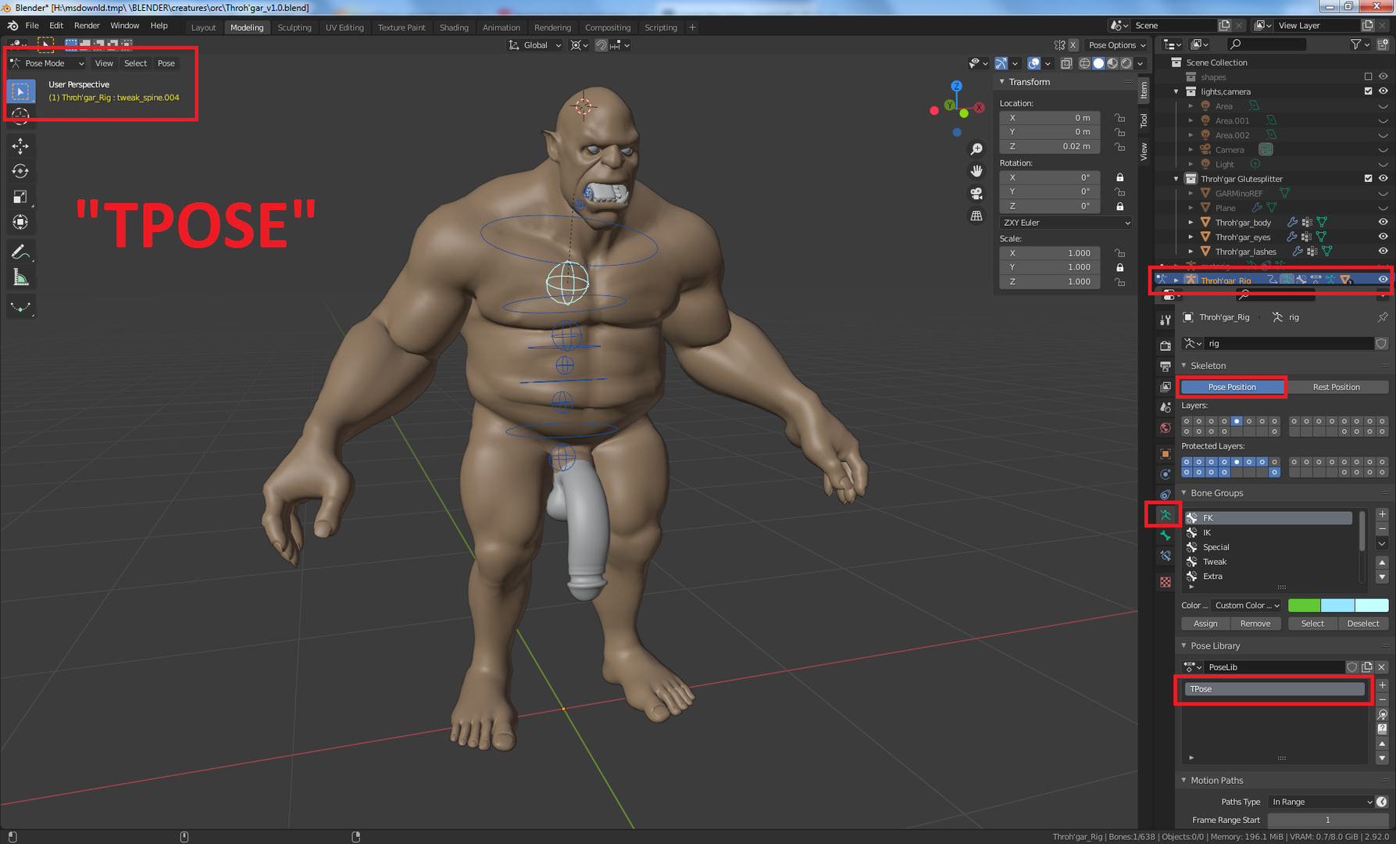
Task: Open Output properties tab
Action: [1166, 366]
